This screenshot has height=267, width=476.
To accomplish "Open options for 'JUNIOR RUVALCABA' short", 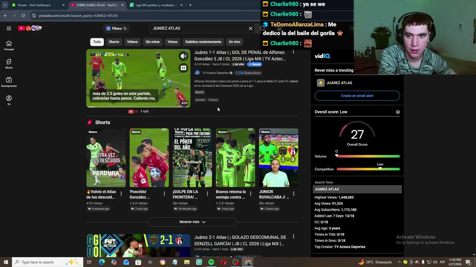I will click(293, 194).
